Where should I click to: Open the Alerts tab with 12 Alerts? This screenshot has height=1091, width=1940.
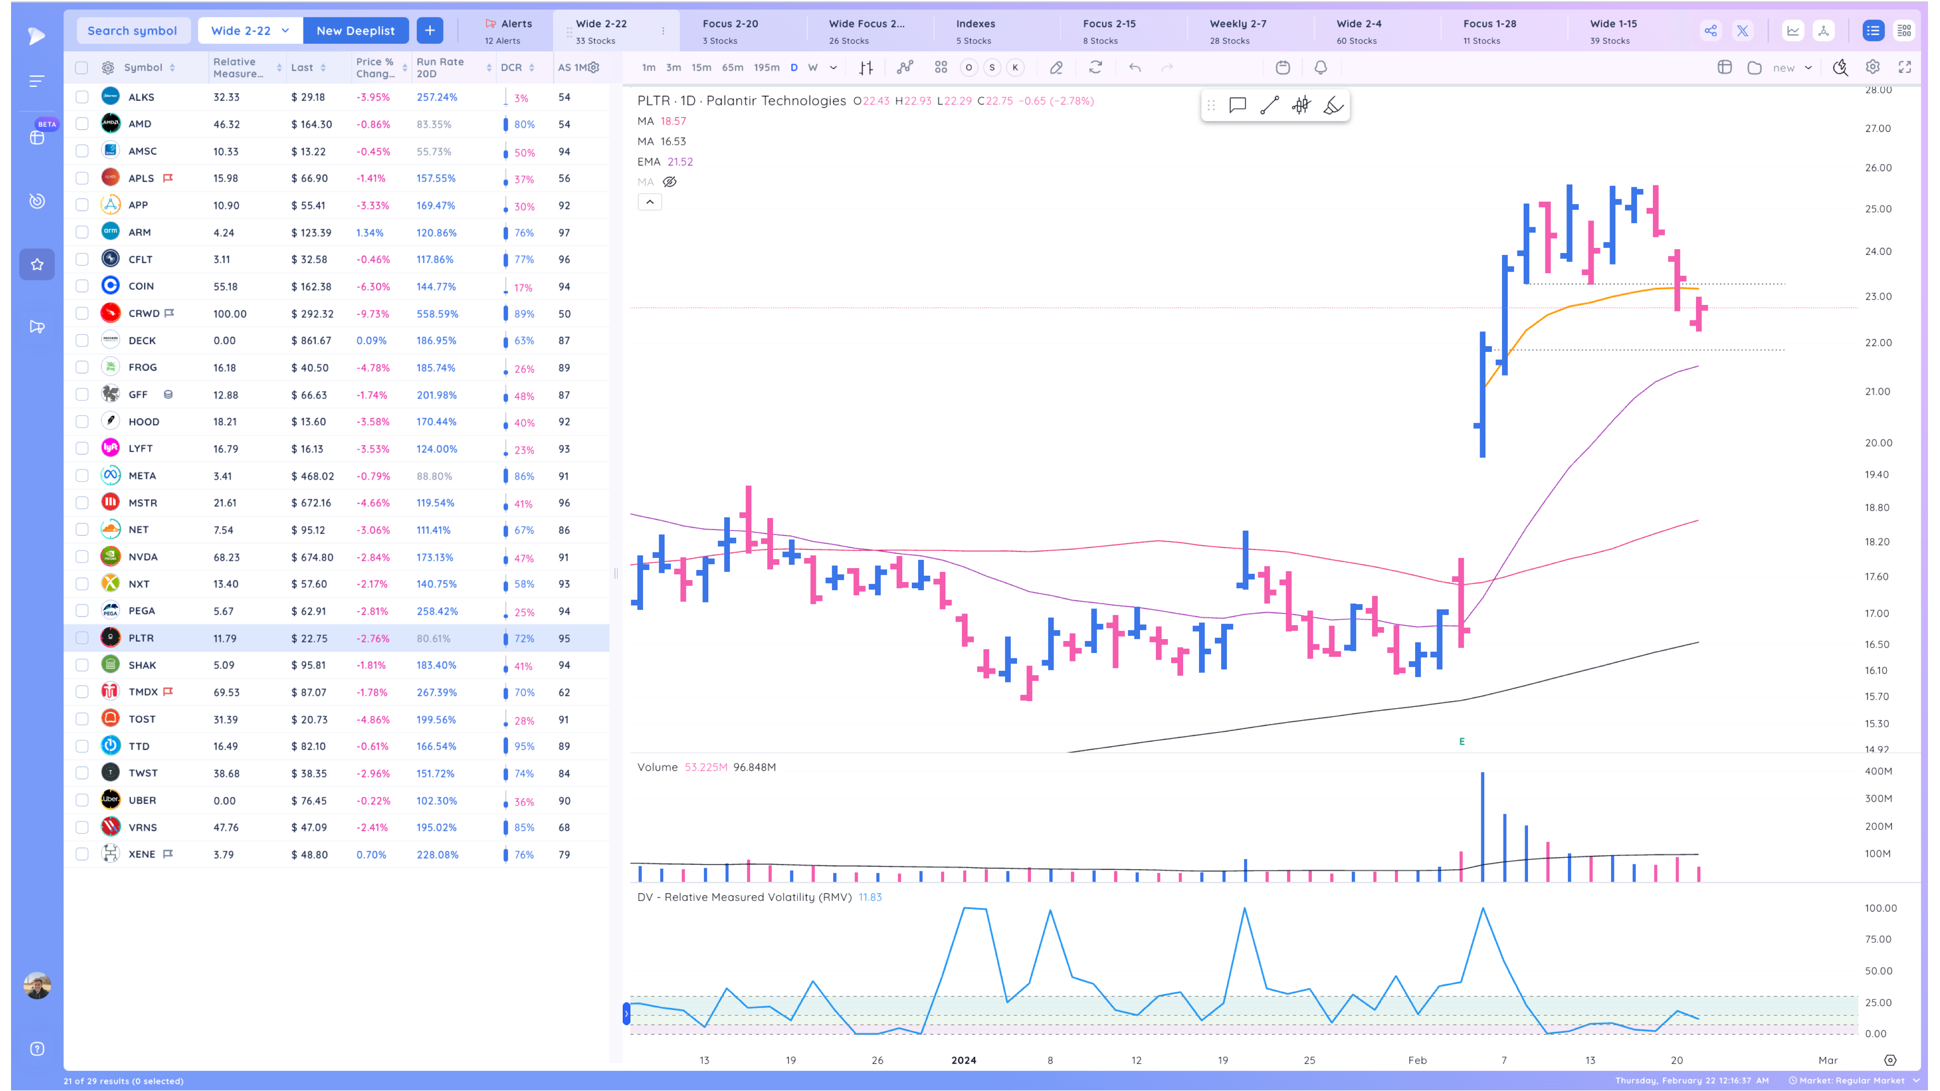point(509,31)
